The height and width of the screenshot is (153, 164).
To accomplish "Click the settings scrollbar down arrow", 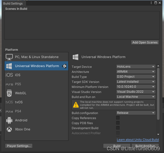I will click(158, 134).
